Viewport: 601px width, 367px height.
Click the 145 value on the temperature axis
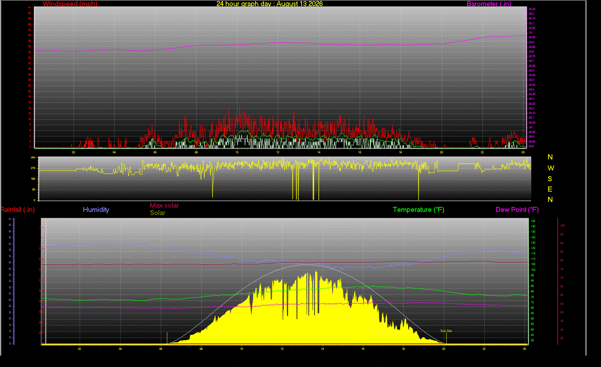533,221
